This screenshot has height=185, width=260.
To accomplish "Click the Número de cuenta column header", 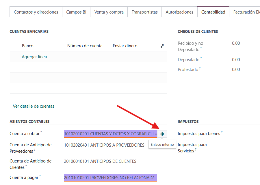I will [x=85, y=46].
